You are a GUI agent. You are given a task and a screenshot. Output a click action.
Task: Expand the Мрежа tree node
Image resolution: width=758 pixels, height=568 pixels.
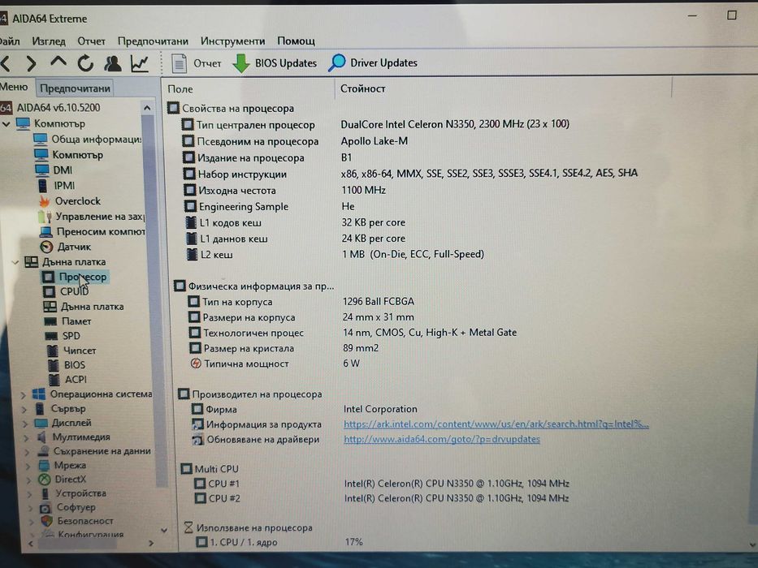28,466
